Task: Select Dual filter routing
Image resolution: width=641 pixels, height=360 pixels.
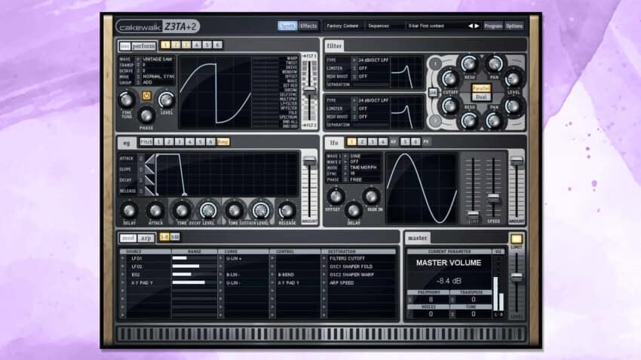Action: click(481, 97)
